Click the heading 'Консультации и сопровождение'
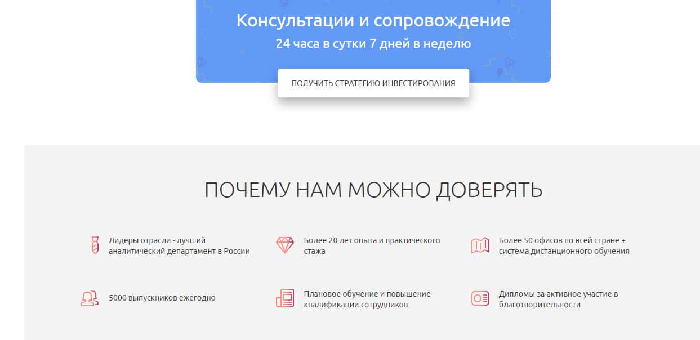The image size is (700, 340). tap(373, 20)
